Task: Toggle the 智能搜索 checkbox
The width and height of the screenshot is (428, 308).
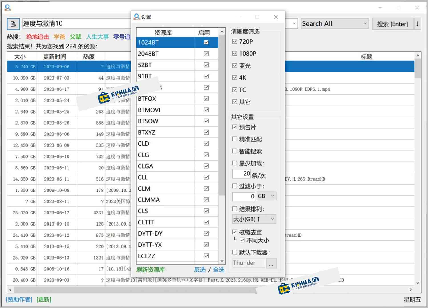Action: [x=234, y=151]
